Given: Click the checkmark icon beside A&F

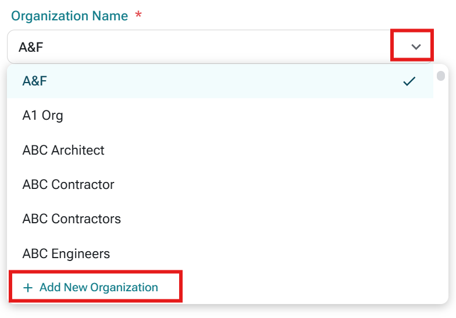Looking at the screenshot, I should [409, 81].
